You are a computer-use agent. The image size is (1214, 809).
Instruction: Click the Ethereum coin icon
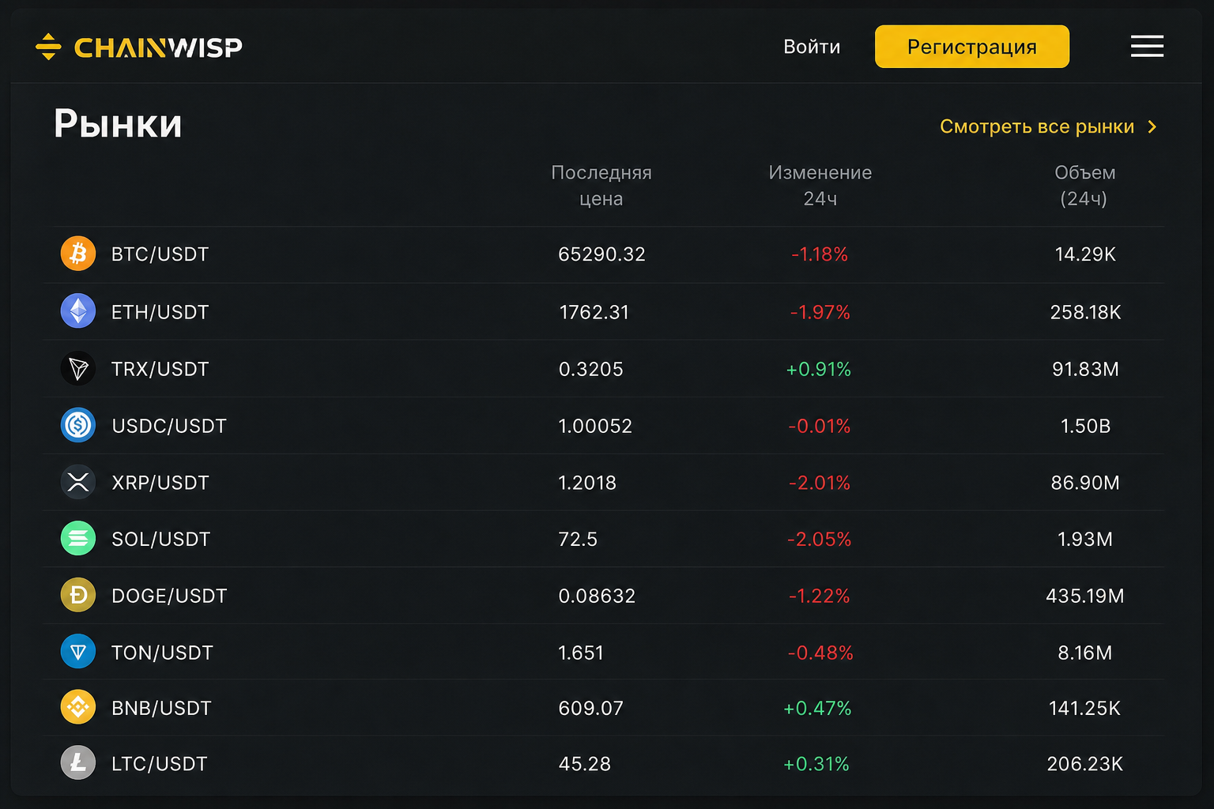tap(78, 311)
